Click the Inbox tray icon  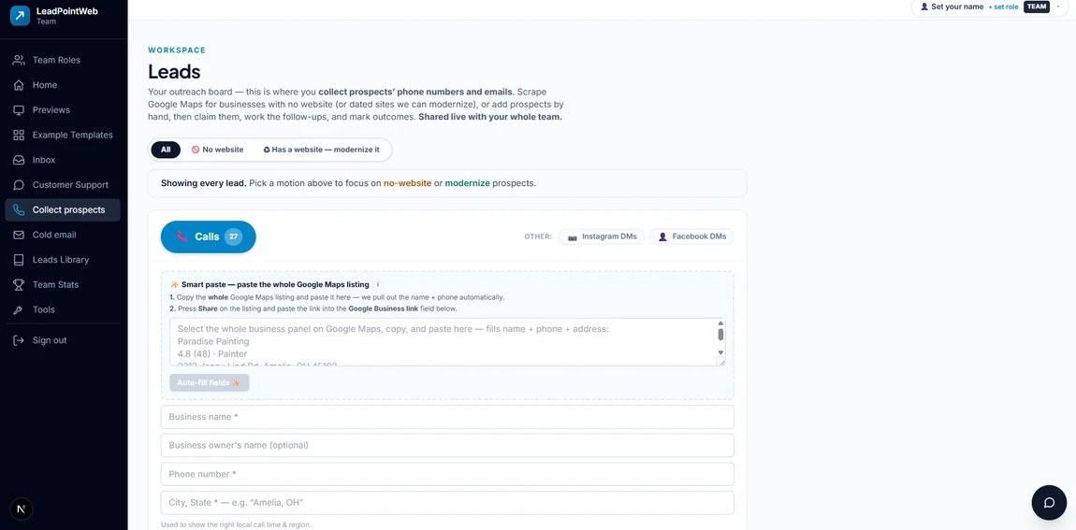point(20,160)
